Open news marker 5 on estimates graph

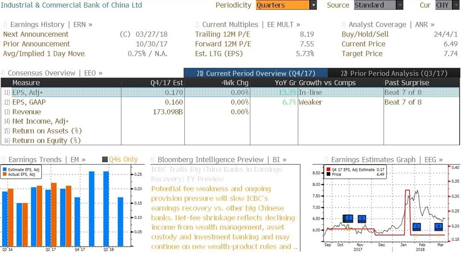coord(362,219)
